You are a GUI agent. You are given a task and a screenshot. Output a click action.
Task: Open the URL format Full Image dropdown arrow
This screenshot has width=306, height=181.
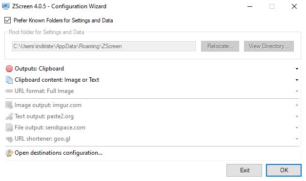point(297,91)
